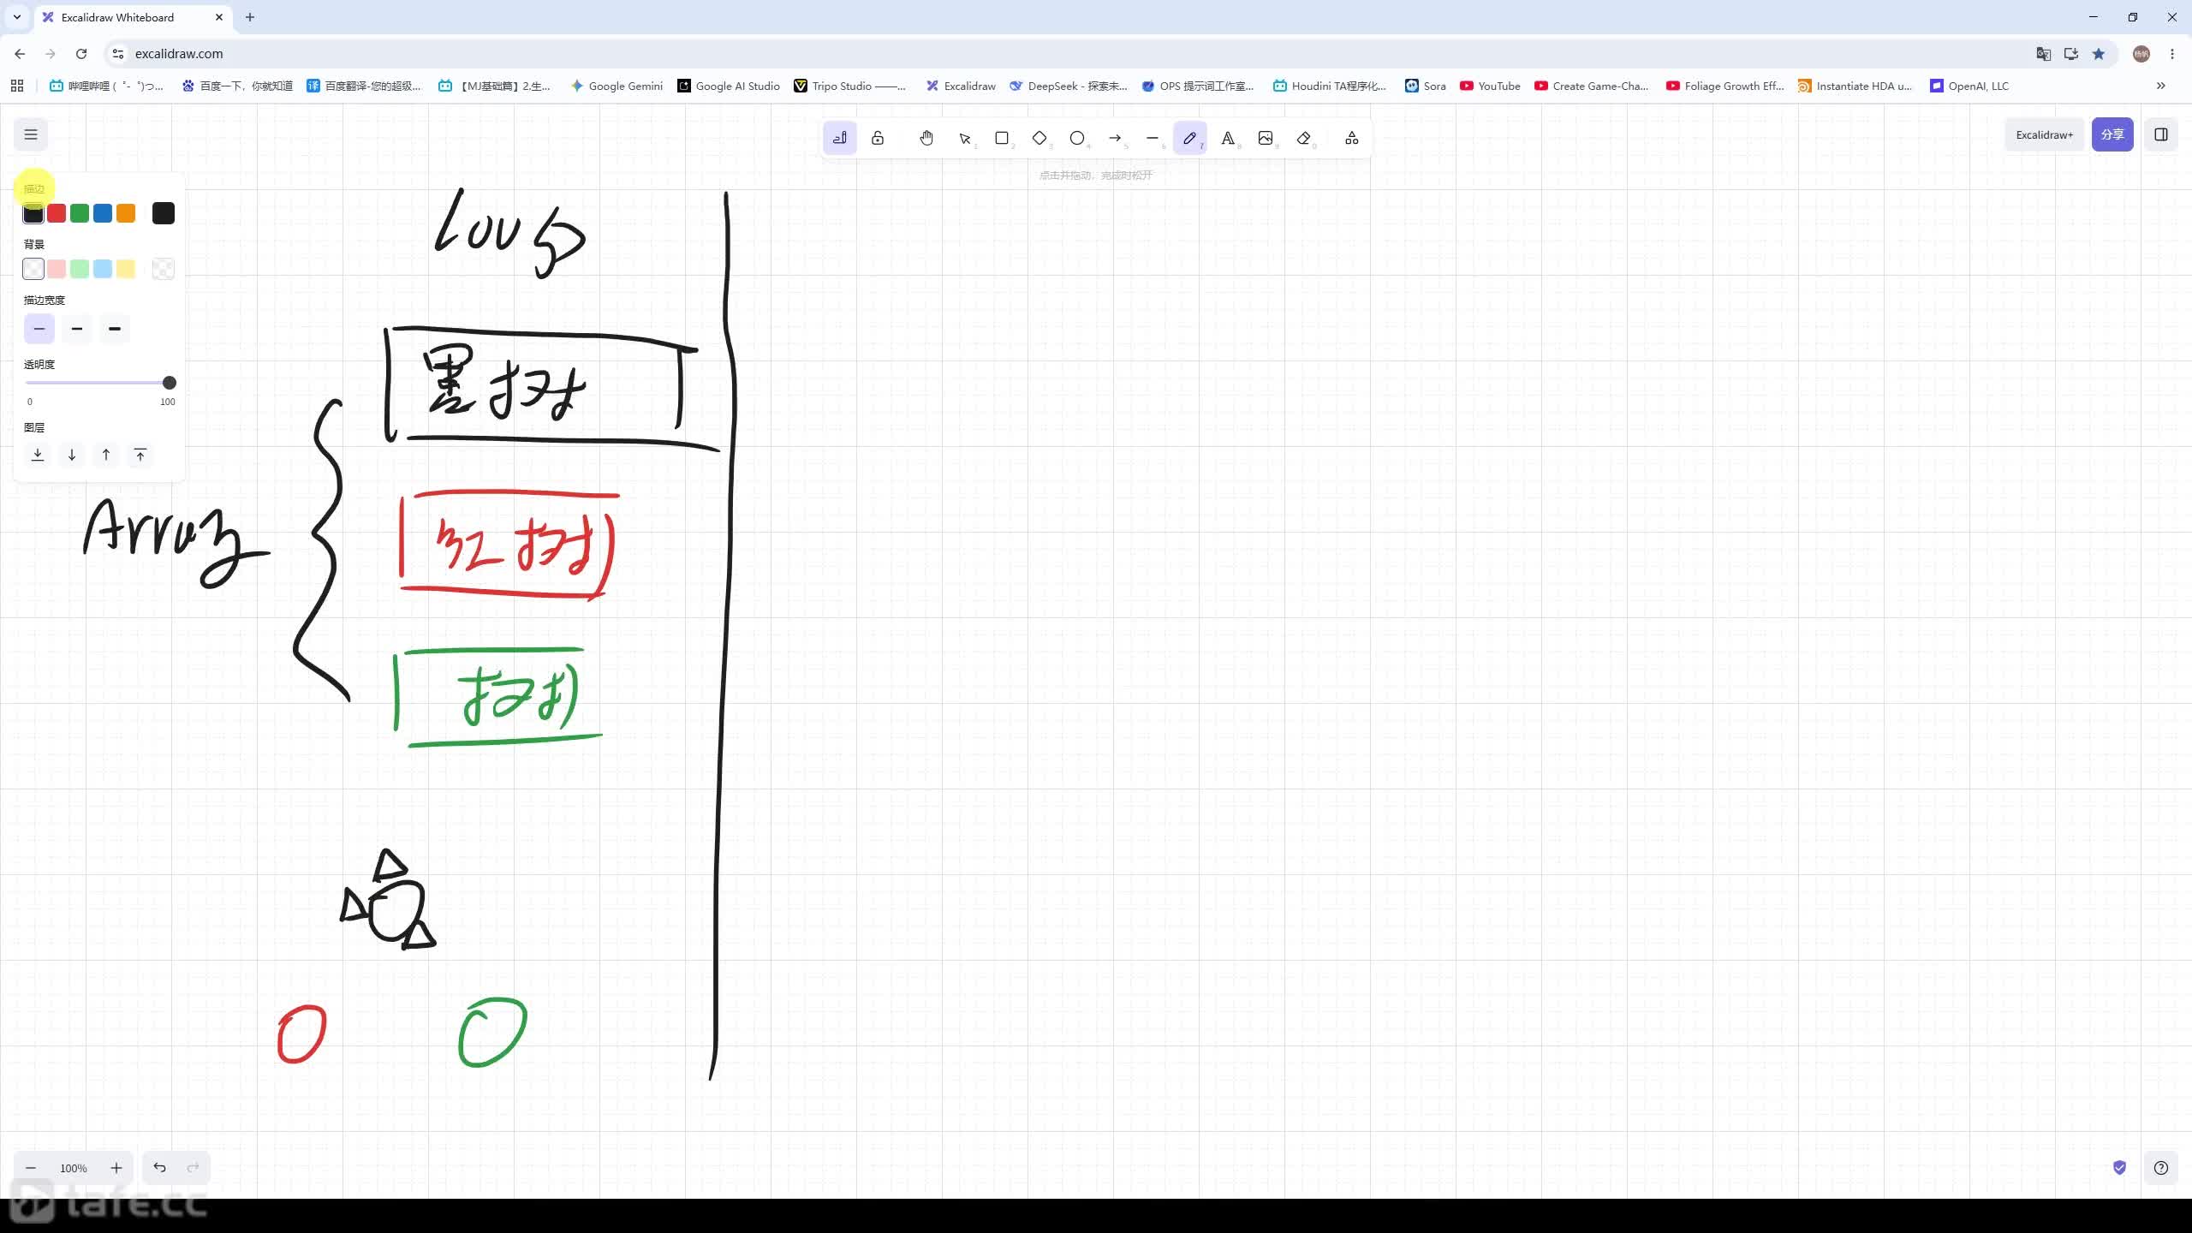Select the Selection arrow tool
This screenshot has height=1233, width=2192.
[964, 138]
